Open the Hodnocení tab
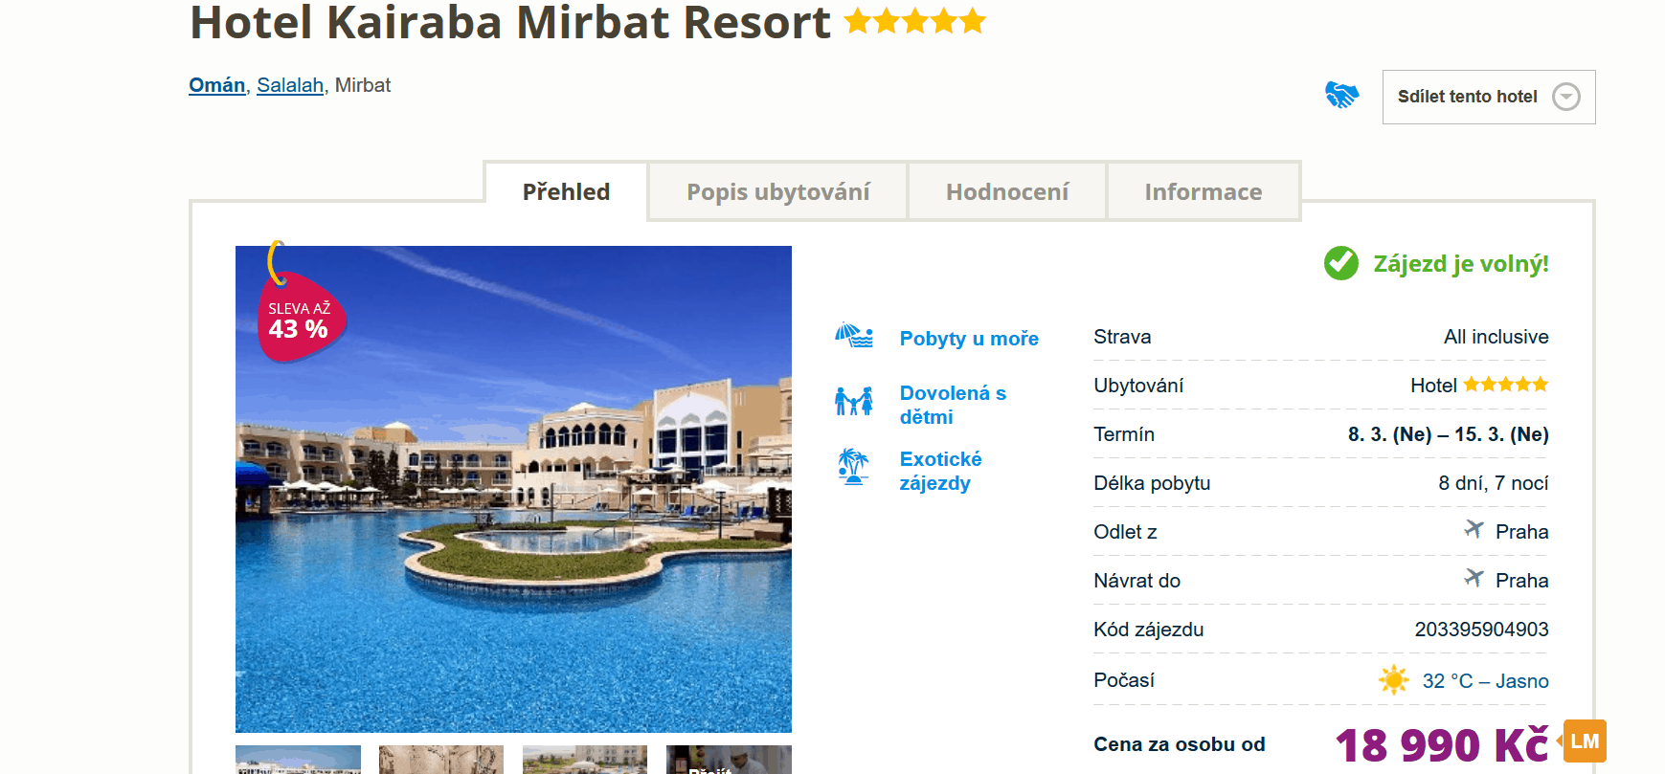This screenshot has height=774, width=1665. tap(1007, 191)
